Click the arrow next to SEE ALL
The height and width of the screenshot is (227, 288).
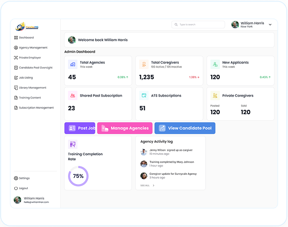tap(154, 186)
